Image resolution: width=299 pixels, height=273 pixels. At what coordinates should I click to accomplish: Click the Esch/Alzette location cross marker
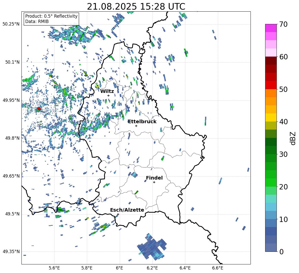(x=118, y=214)
